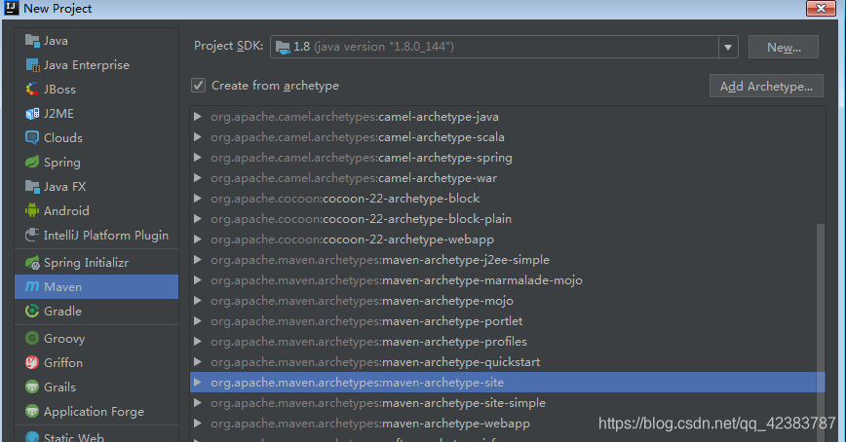Select the maven-archetype-webapp row text
This screenshot has width=846, height=442.
(370, 424)
